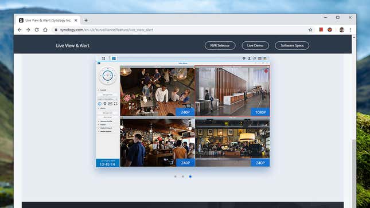Minimize the Chrome window
This screenshot has width=370, height=208.
pos(325,17)
